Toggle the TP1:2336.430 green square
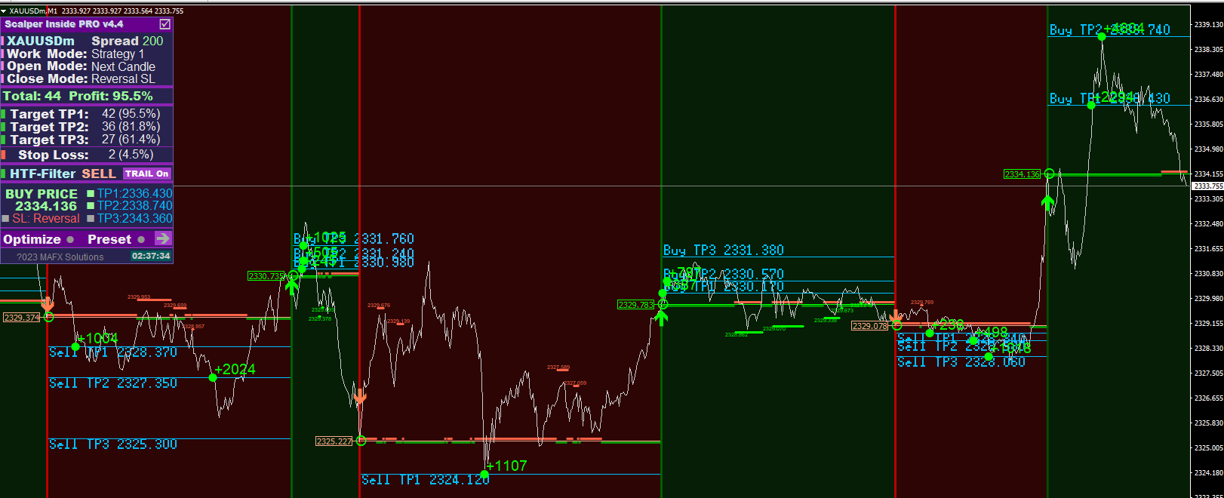Image resolution: width=1224 pixels, height=498 pixels. coord(91,194)
